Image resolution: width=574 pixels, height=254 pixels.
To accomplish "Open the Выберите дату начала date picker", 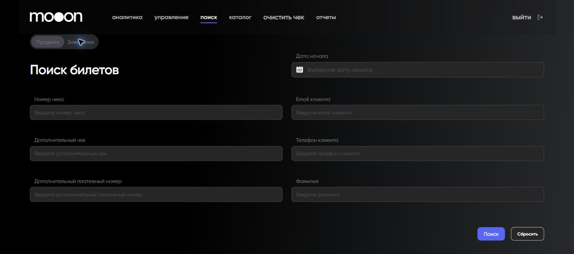I will pos(418,70).
